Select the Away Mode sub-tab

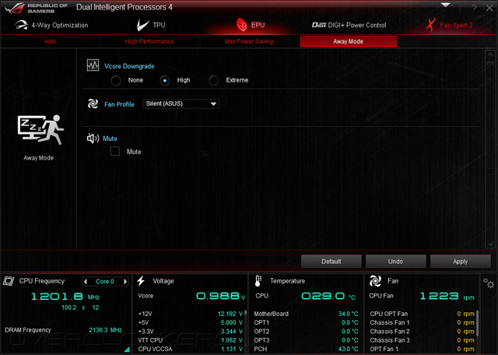349,41
